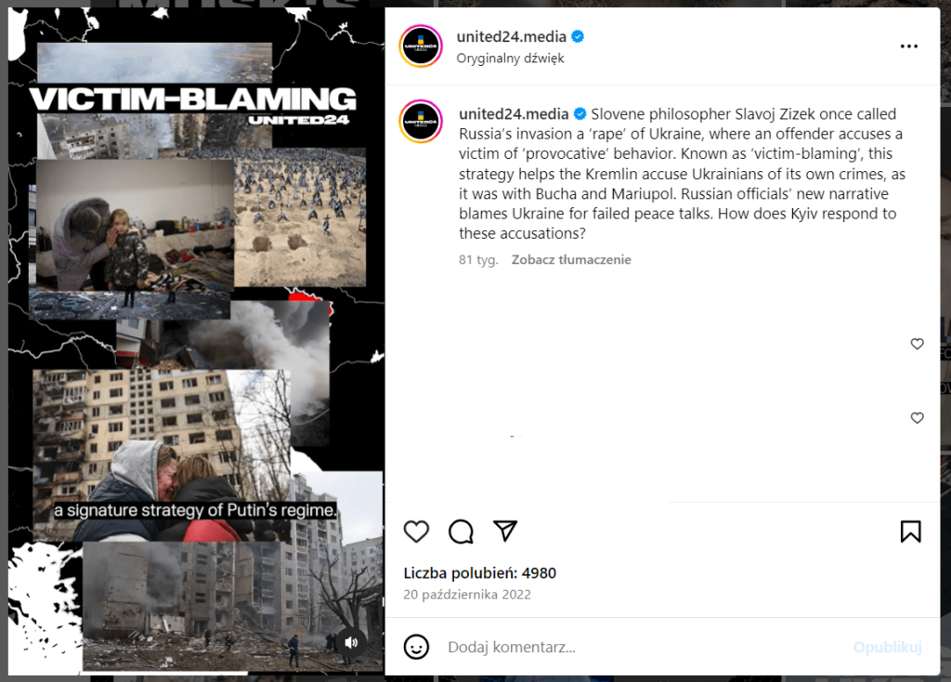Like the first comment heart
The height and width of the screenshot is (682, 951).
pyautogui.click(x=917, y=344)
